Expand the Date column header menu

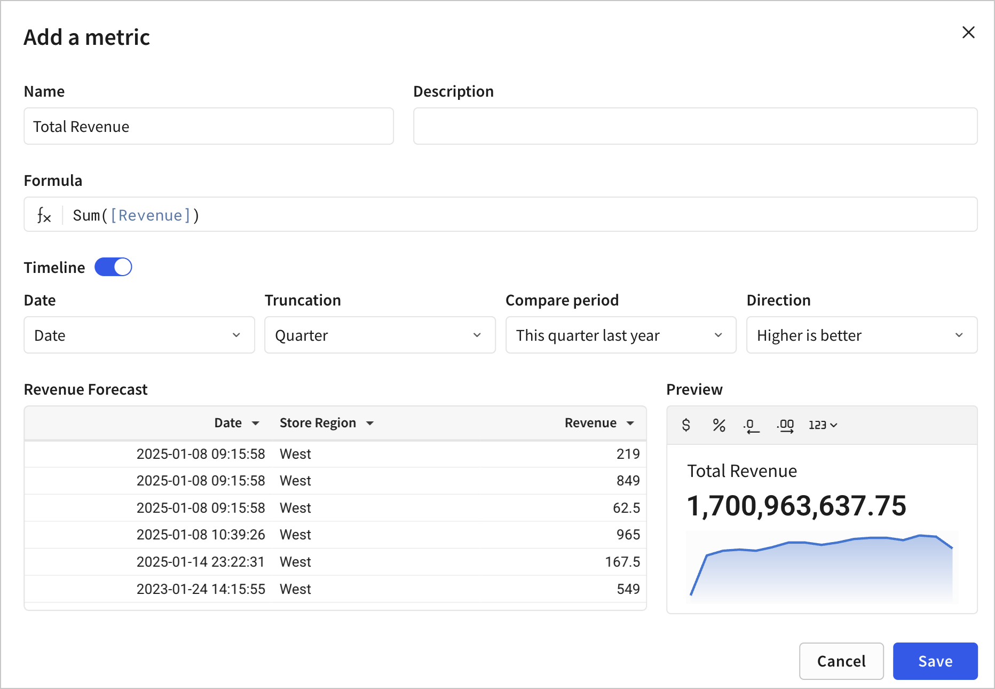coord(256,424)
